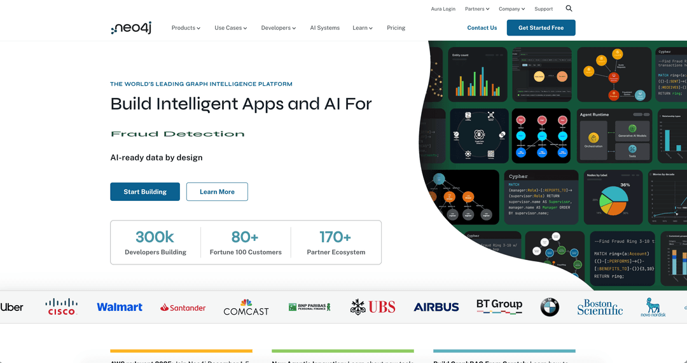Open the Partners dropdown
The width and height of the screenshot is (687, 363).
click(477, 9)
